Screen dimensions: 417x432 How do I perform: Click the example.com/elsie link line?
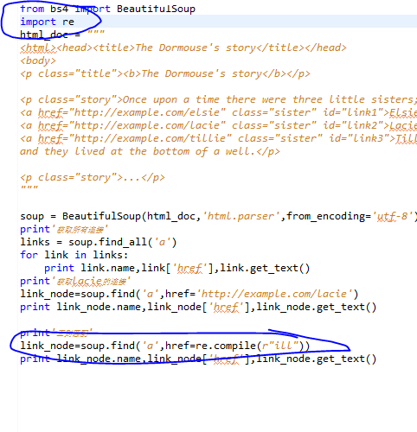(219, 112)
